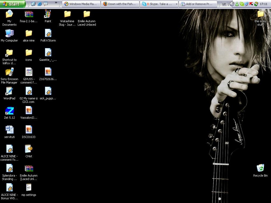Screen dimensions: 271x203
Task: Select the Recycle Bin icon
Action: click(260, 171)
